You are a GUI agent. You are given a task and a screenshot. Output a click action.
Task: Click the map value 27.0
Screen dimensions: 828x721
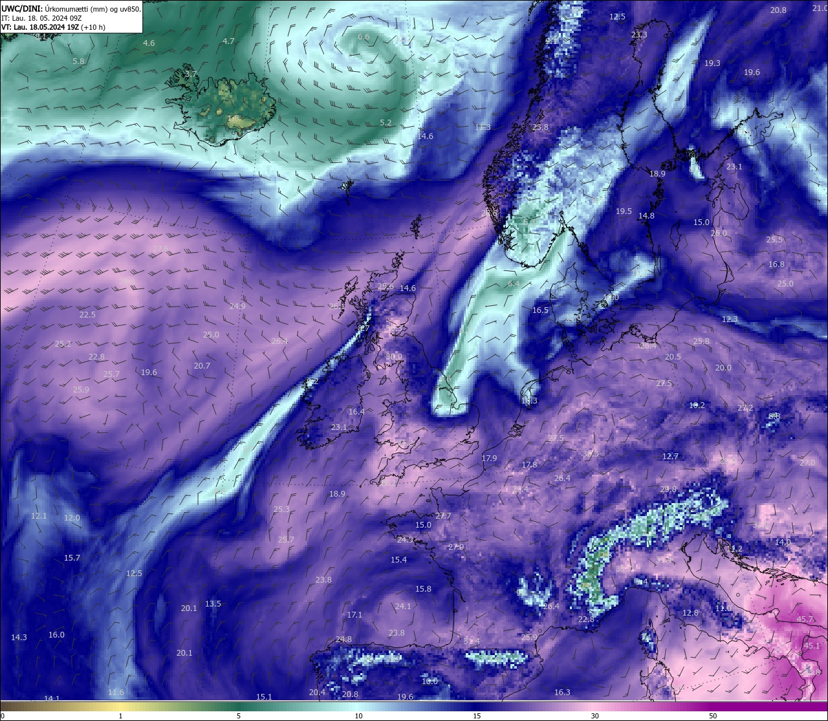click(807, 462)
